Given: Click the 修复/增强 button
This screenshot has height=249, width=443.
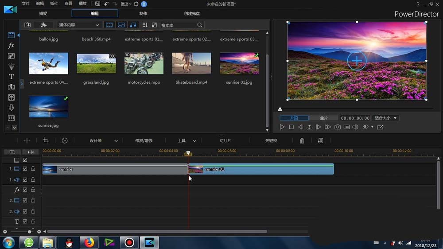Looking at the screenshot, I should click(144, 140).
